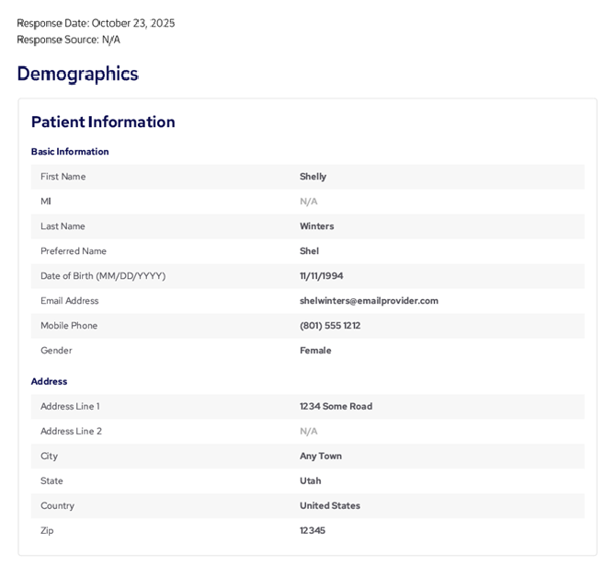615x567 pixels.
Task: Select the Gender value Female
Action: tap(315, 351)
